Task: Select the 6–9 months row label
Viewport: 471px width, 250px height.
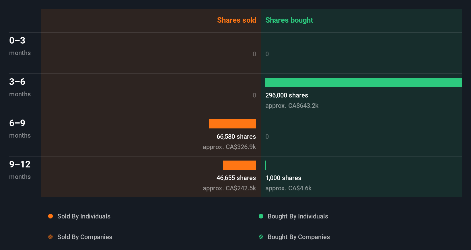Action: 20,128
